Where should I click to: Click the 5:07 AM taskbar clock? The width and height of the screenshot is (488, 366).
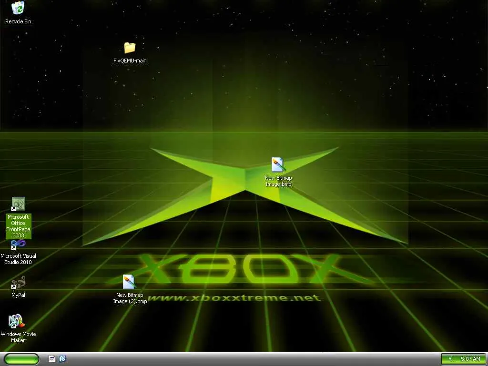tap(470, 359)
